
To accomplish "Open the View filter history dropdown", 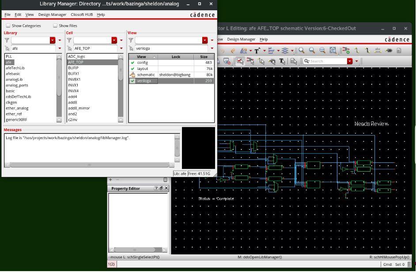I will pyautogui.click(x=205, y=40).
